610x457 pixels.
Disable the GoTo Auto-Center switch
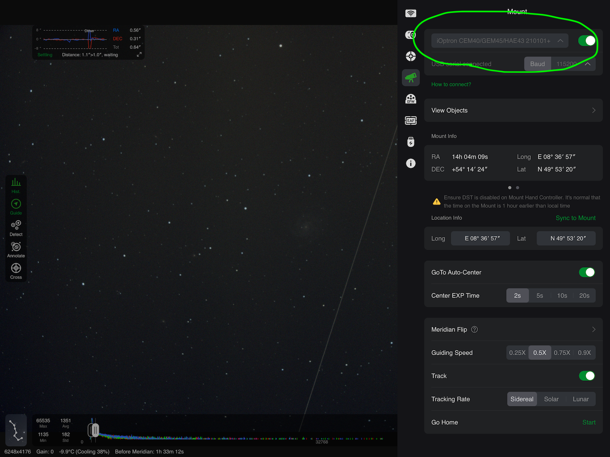click(587, 272)
